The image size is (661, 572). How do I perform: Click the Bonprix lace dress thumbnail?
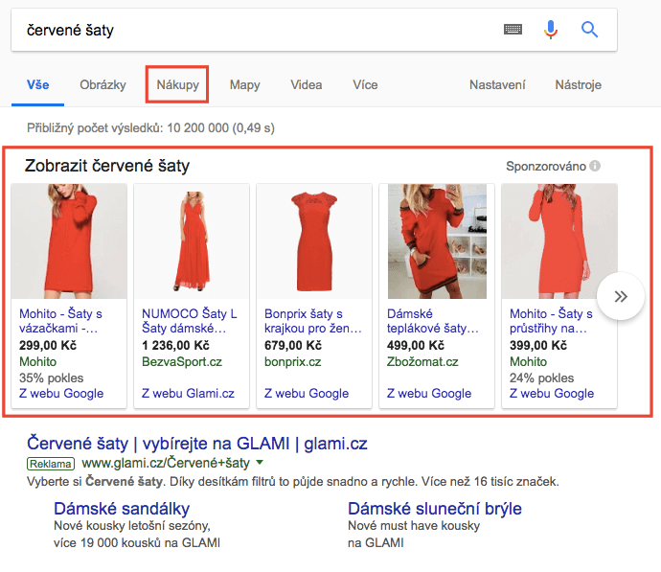313,241
